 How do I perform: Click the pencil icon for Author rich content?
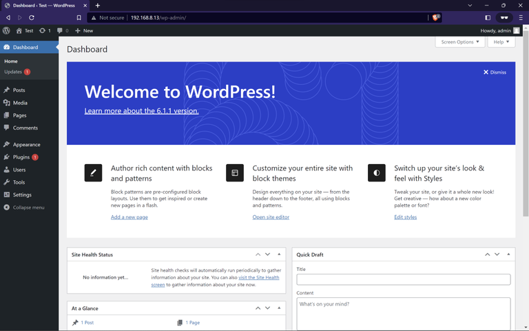pyautogui.click(x=93, y=172)
